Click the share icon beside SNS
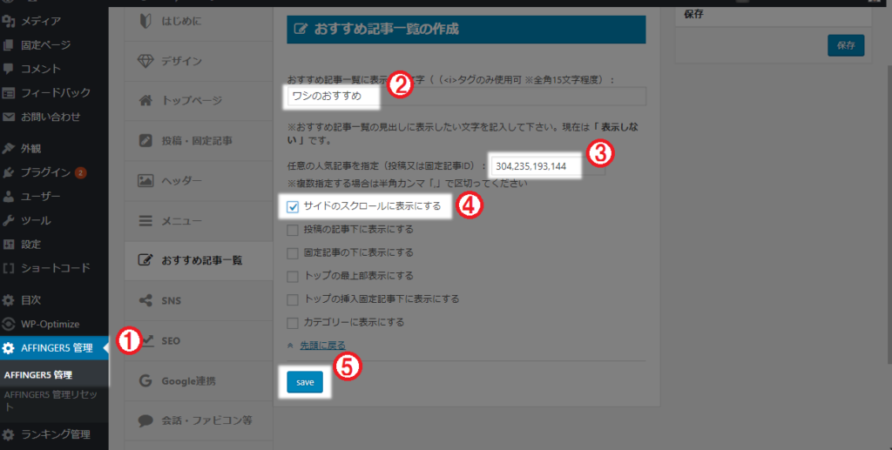The image size is (892, 450). 145,300
